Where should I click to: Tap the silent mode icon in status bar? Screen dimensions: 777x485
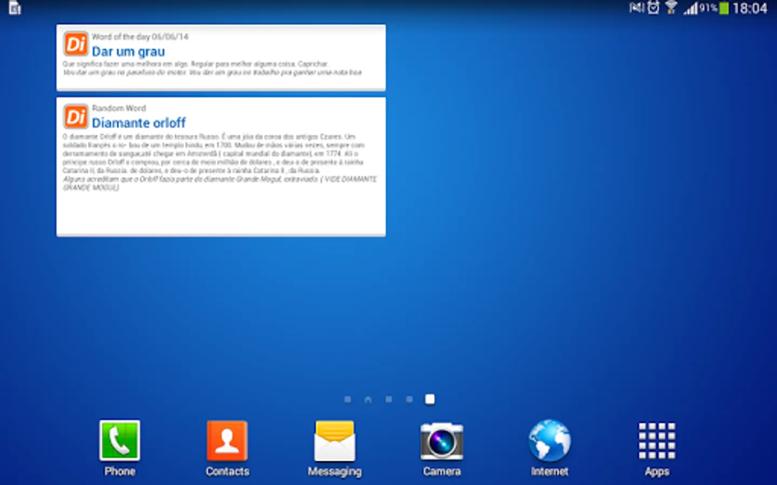pos(637,8)
